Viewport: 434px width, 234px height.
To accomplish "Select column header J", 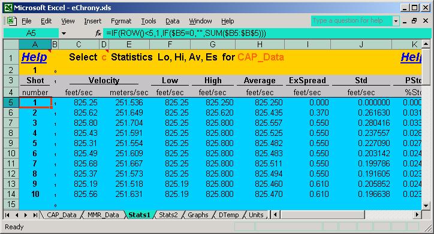I will [361, 44].
